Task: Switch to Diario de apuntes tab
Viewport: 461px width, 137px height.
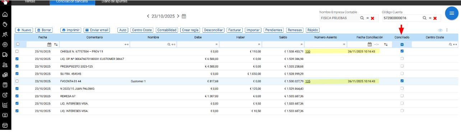Action: pos(114,2)
